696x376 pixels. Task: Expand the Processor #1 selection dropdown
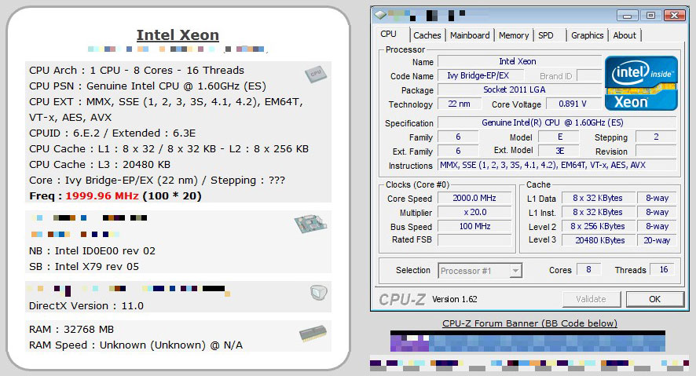point(515,271)
